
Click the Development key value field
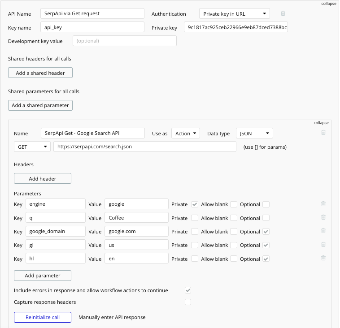(x=125, y=41)
